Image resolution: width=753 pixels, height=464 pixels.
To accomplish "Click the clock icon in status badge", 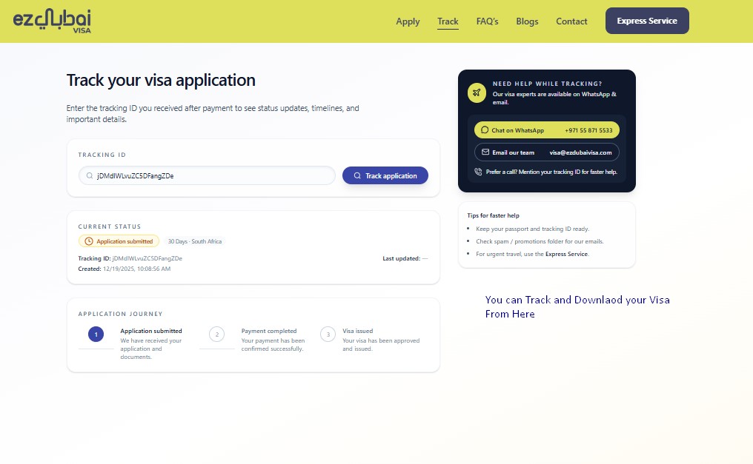I will tap(89, 241).
